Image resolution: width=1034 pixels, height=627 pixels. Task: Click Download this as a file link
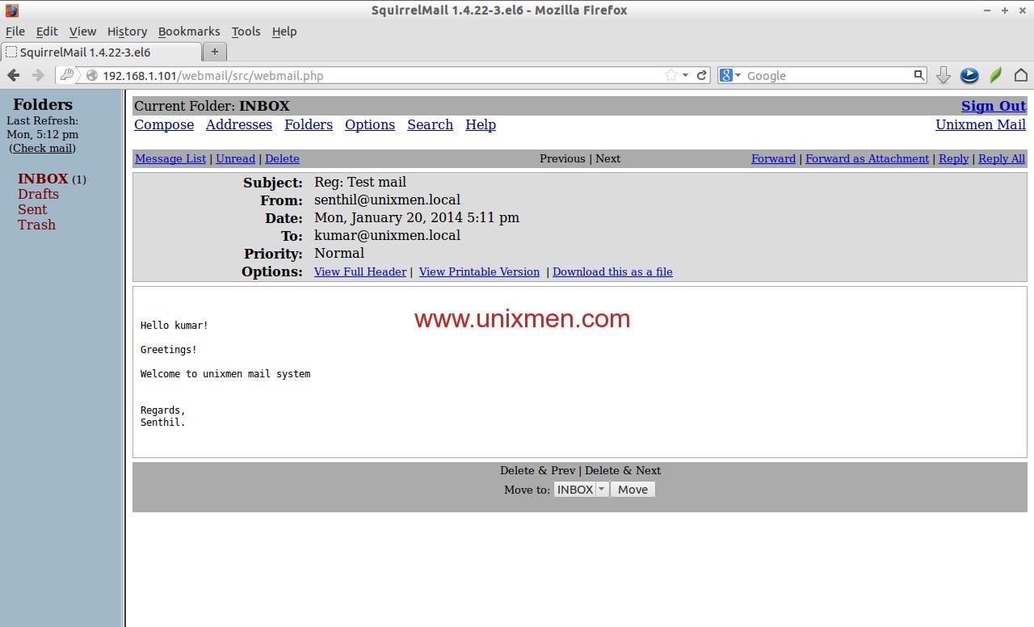[x=612, y=271]
